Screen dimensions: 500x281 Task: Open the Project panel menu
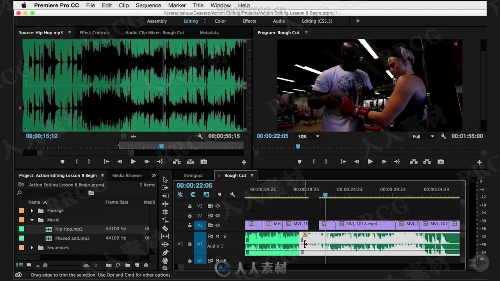[102, 176]
